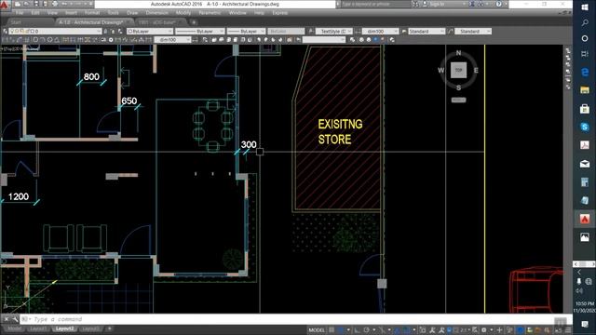596x335 pixels.
Task: Switch to the Layout3 tab
Action: 90,328
